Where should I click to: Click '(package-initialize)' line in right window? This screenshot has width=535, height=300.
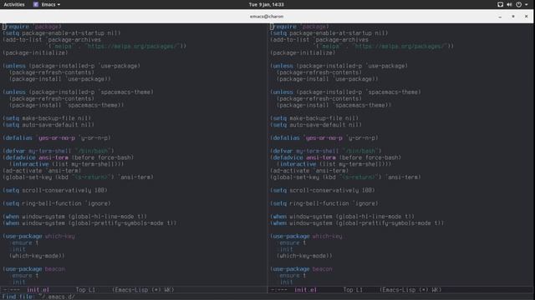coord(303,52)
